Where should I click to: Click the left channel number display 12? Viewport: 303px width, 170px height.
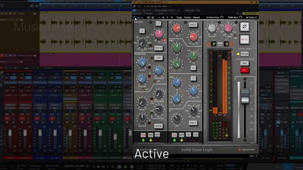coord(214,44)
